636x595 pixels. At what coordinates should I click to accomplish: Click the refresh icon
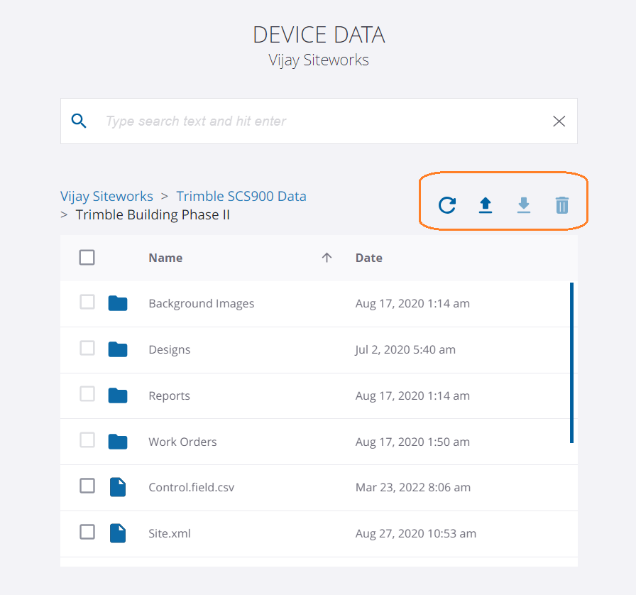point(447,205)
